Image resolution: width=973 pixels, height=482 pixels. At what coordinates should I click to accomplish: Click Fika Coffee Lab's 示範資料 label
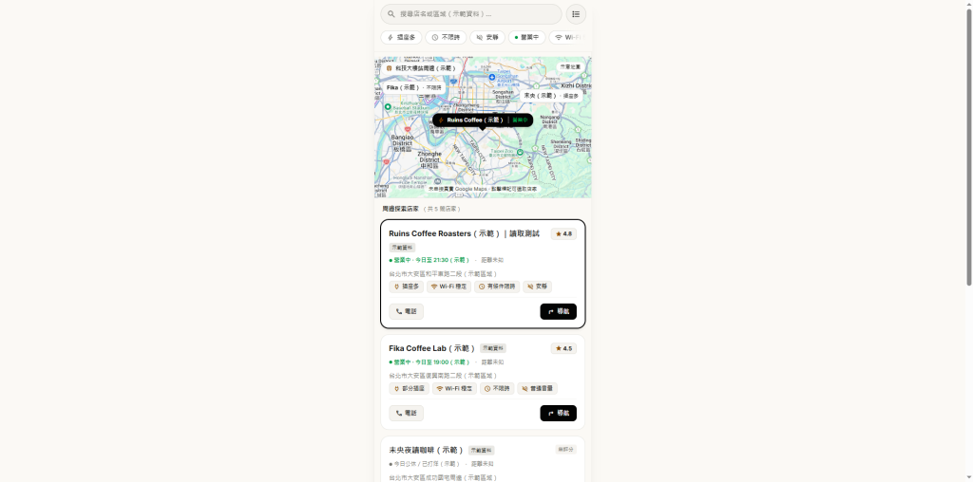[493, 348]
